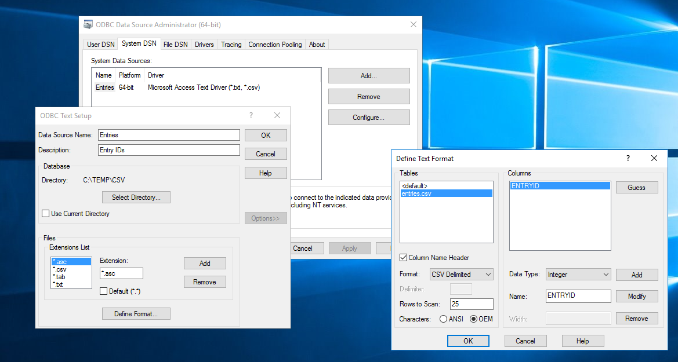The image size is (678, 362).
Task: Enable the Default (*.*) extension checkbox
Action: coord(103,291)
